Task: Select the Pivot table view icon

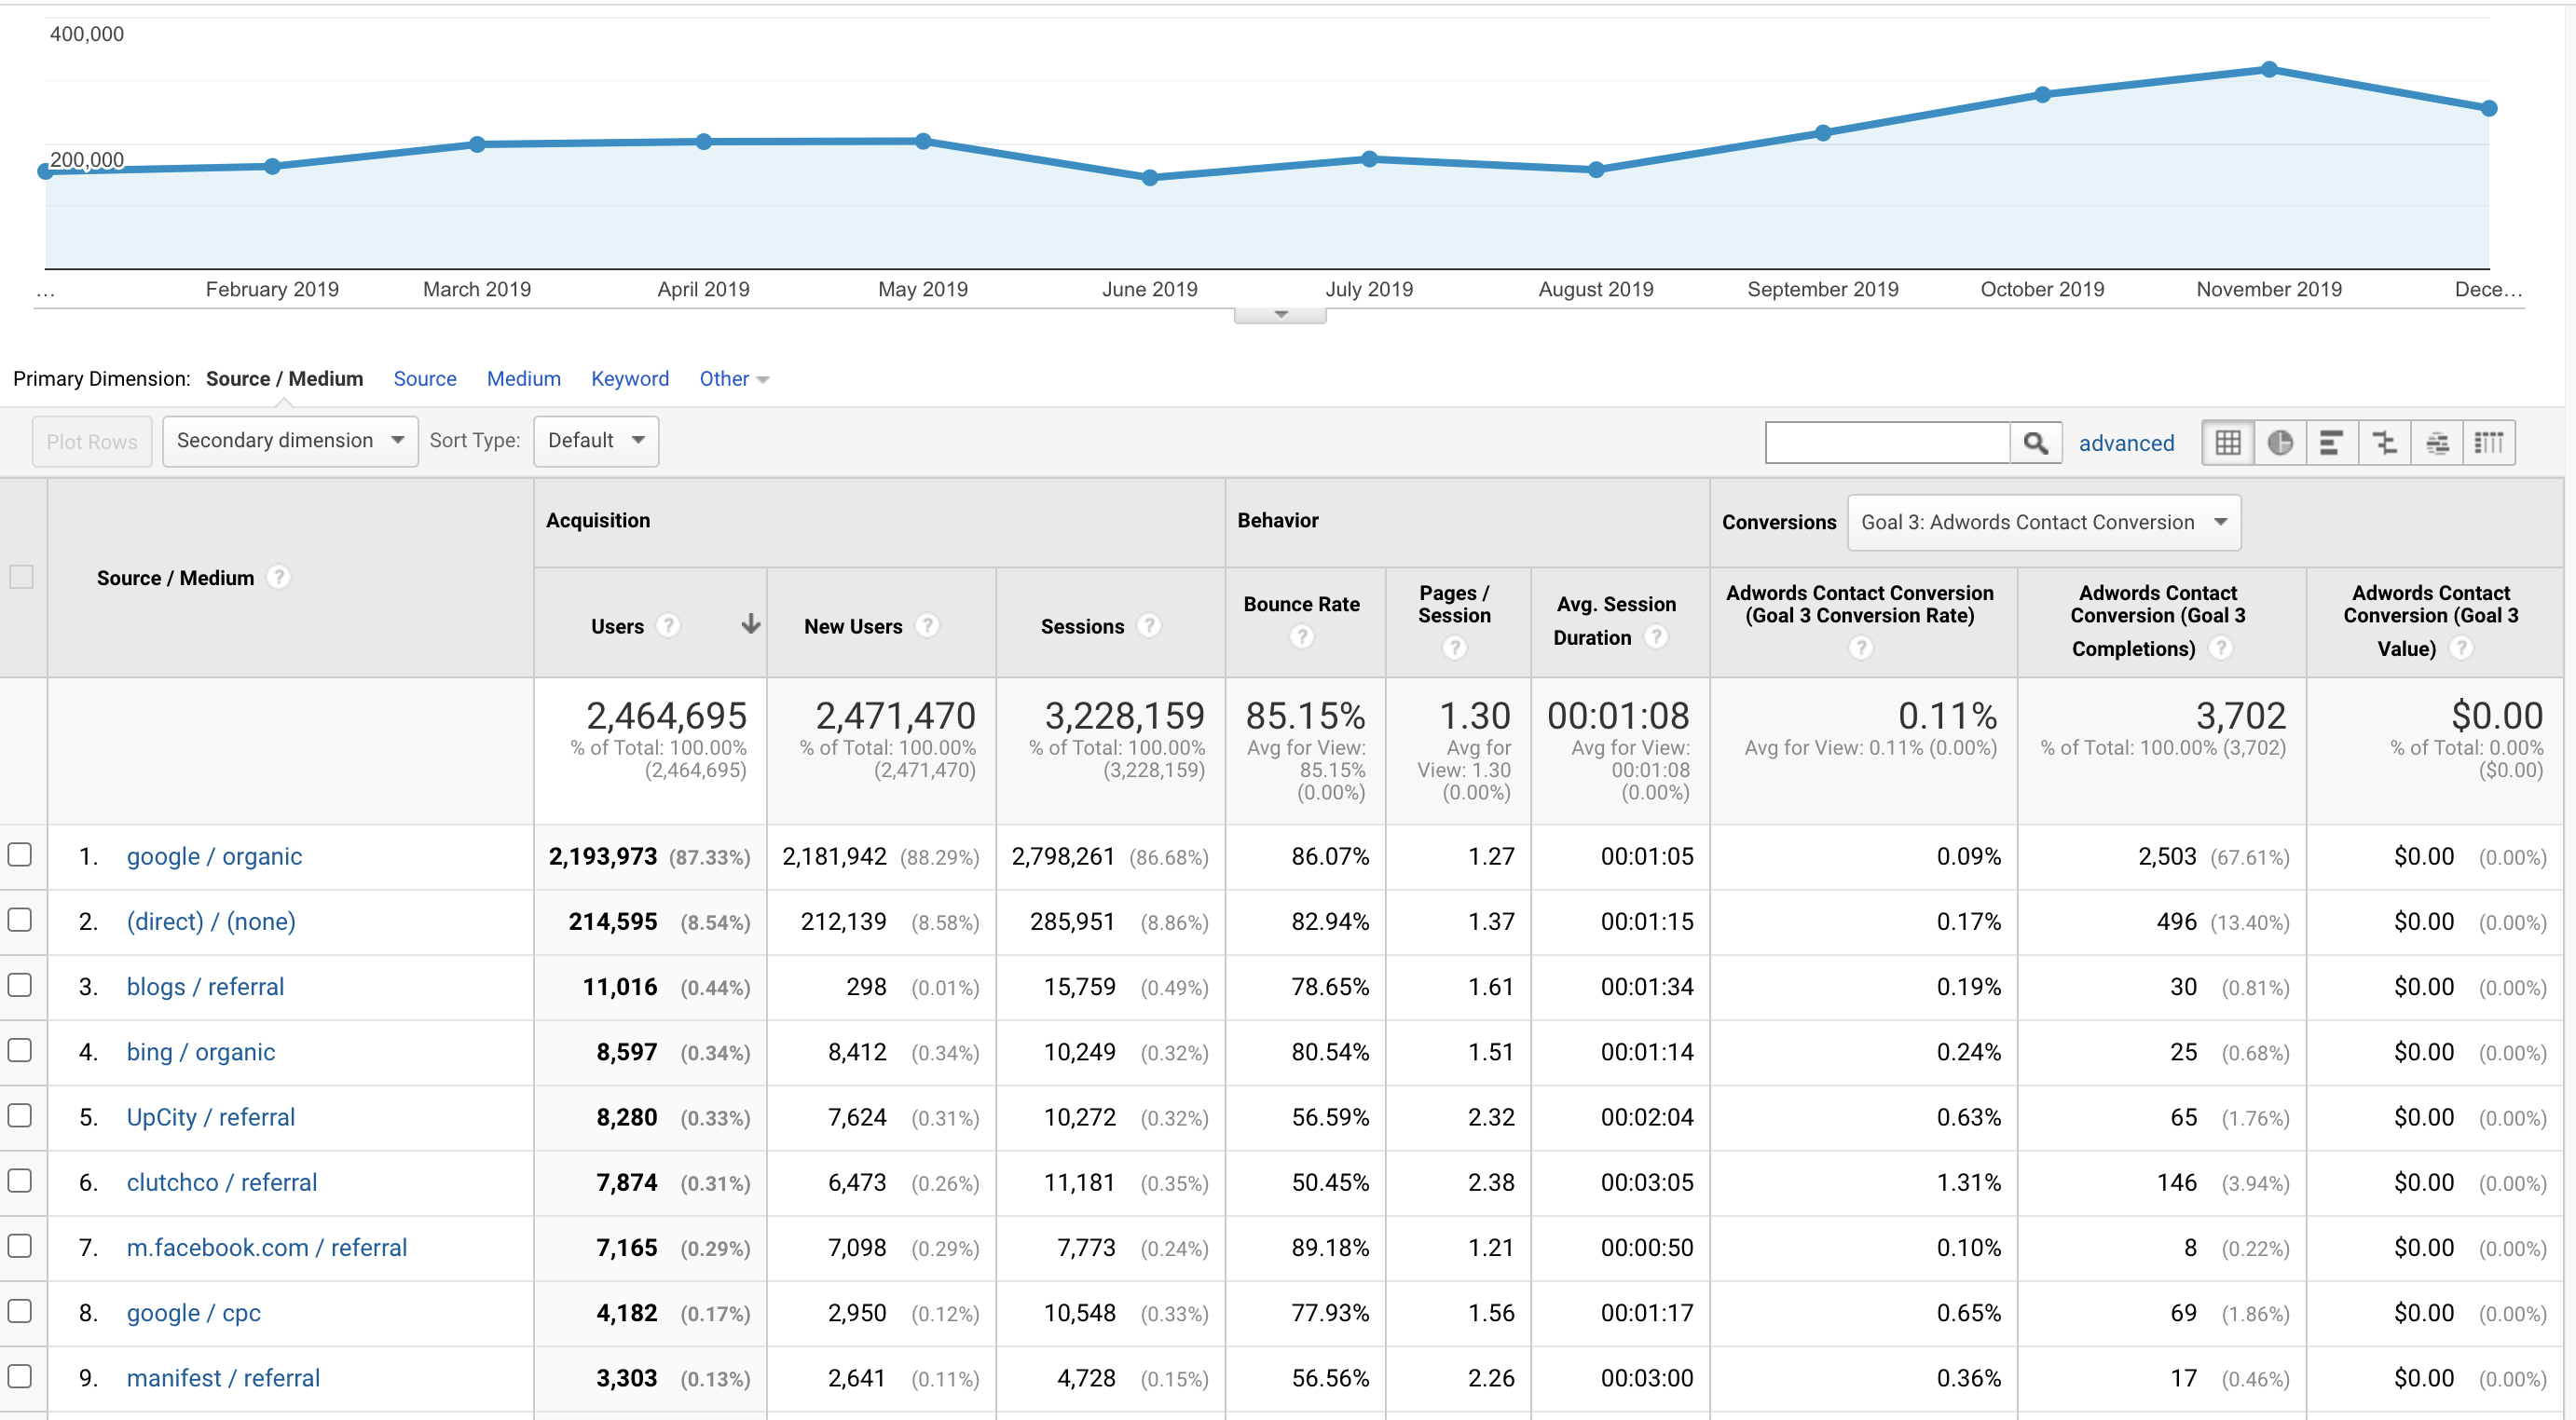Action: click(x=2489, y=442)
